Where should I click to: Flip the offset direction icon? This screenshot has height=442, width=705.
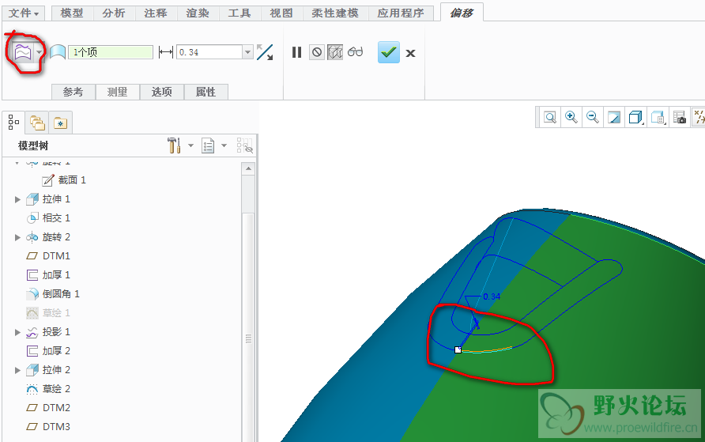coord(265,52)
